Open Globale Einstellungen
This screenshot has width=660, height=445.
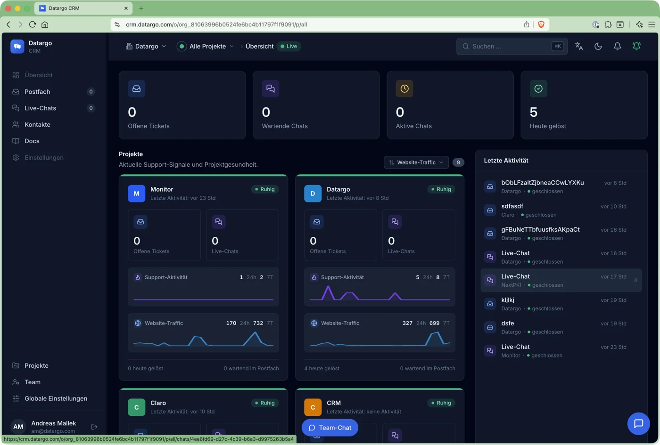pos(53,398)
